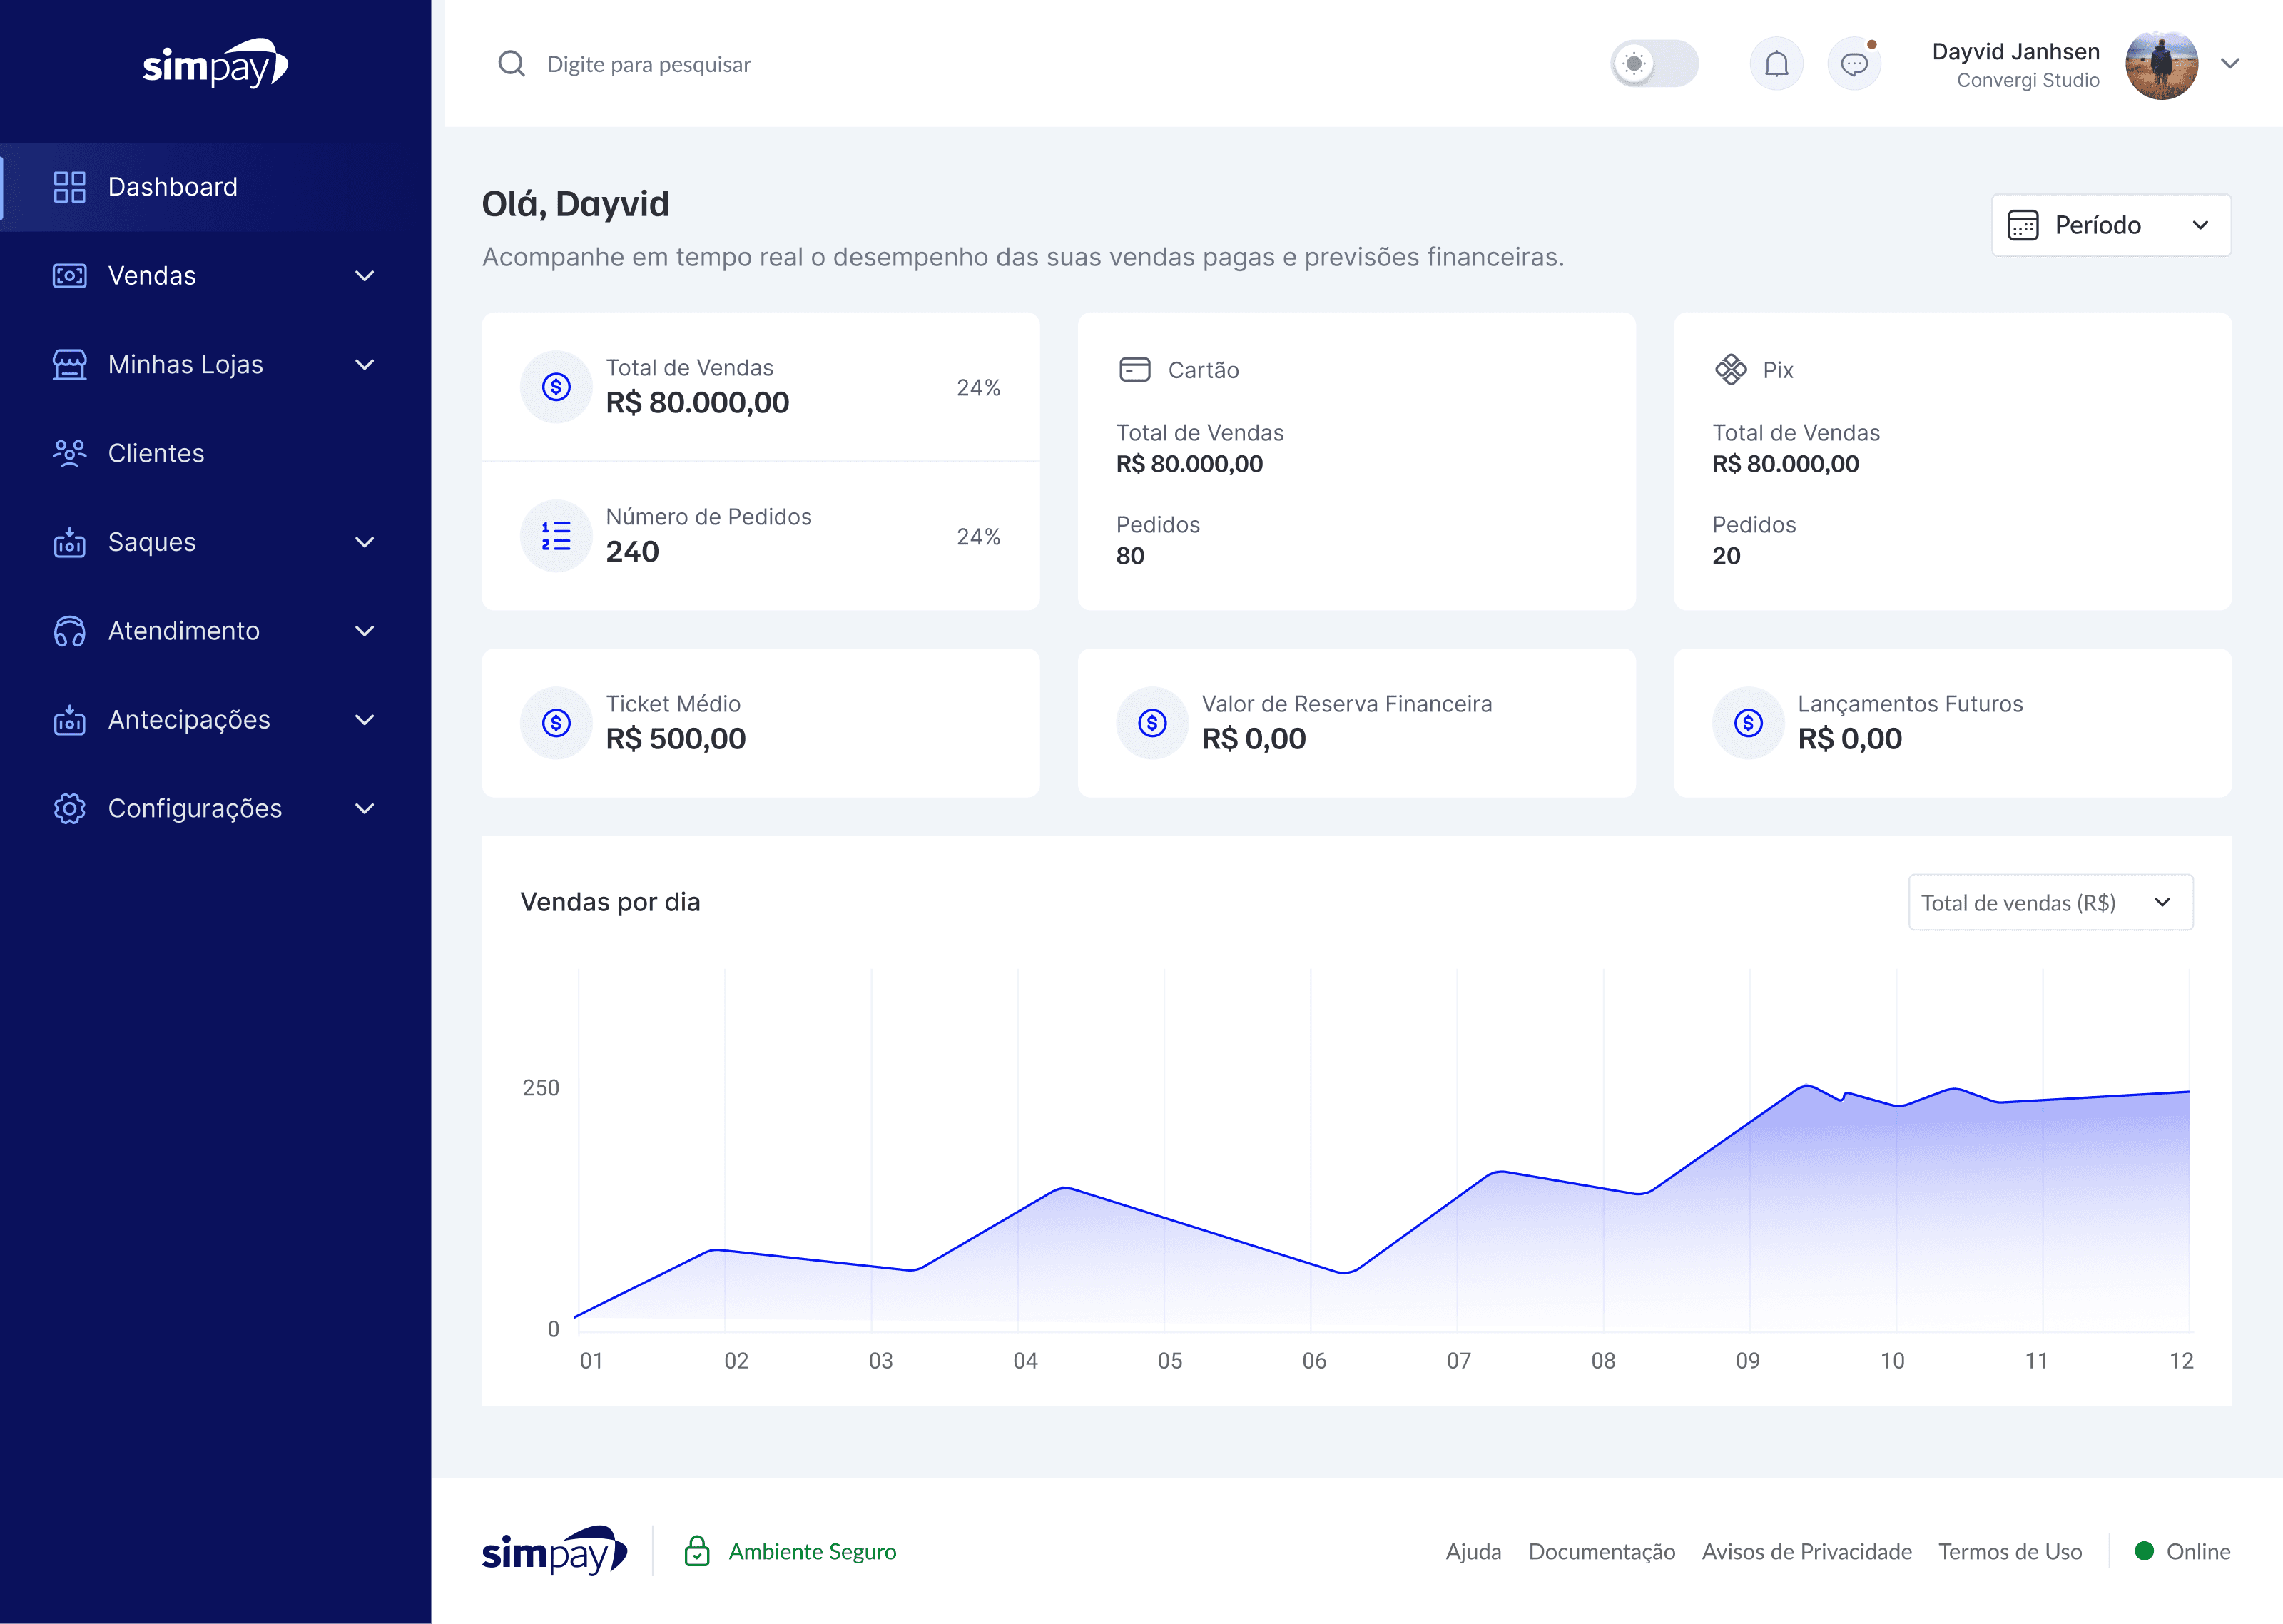Image resolution: width=2283 pixels, height=1624 pixels.
Task: Click the footer simpay logo
Action: pyautogui.click(x=555, y=1551)
